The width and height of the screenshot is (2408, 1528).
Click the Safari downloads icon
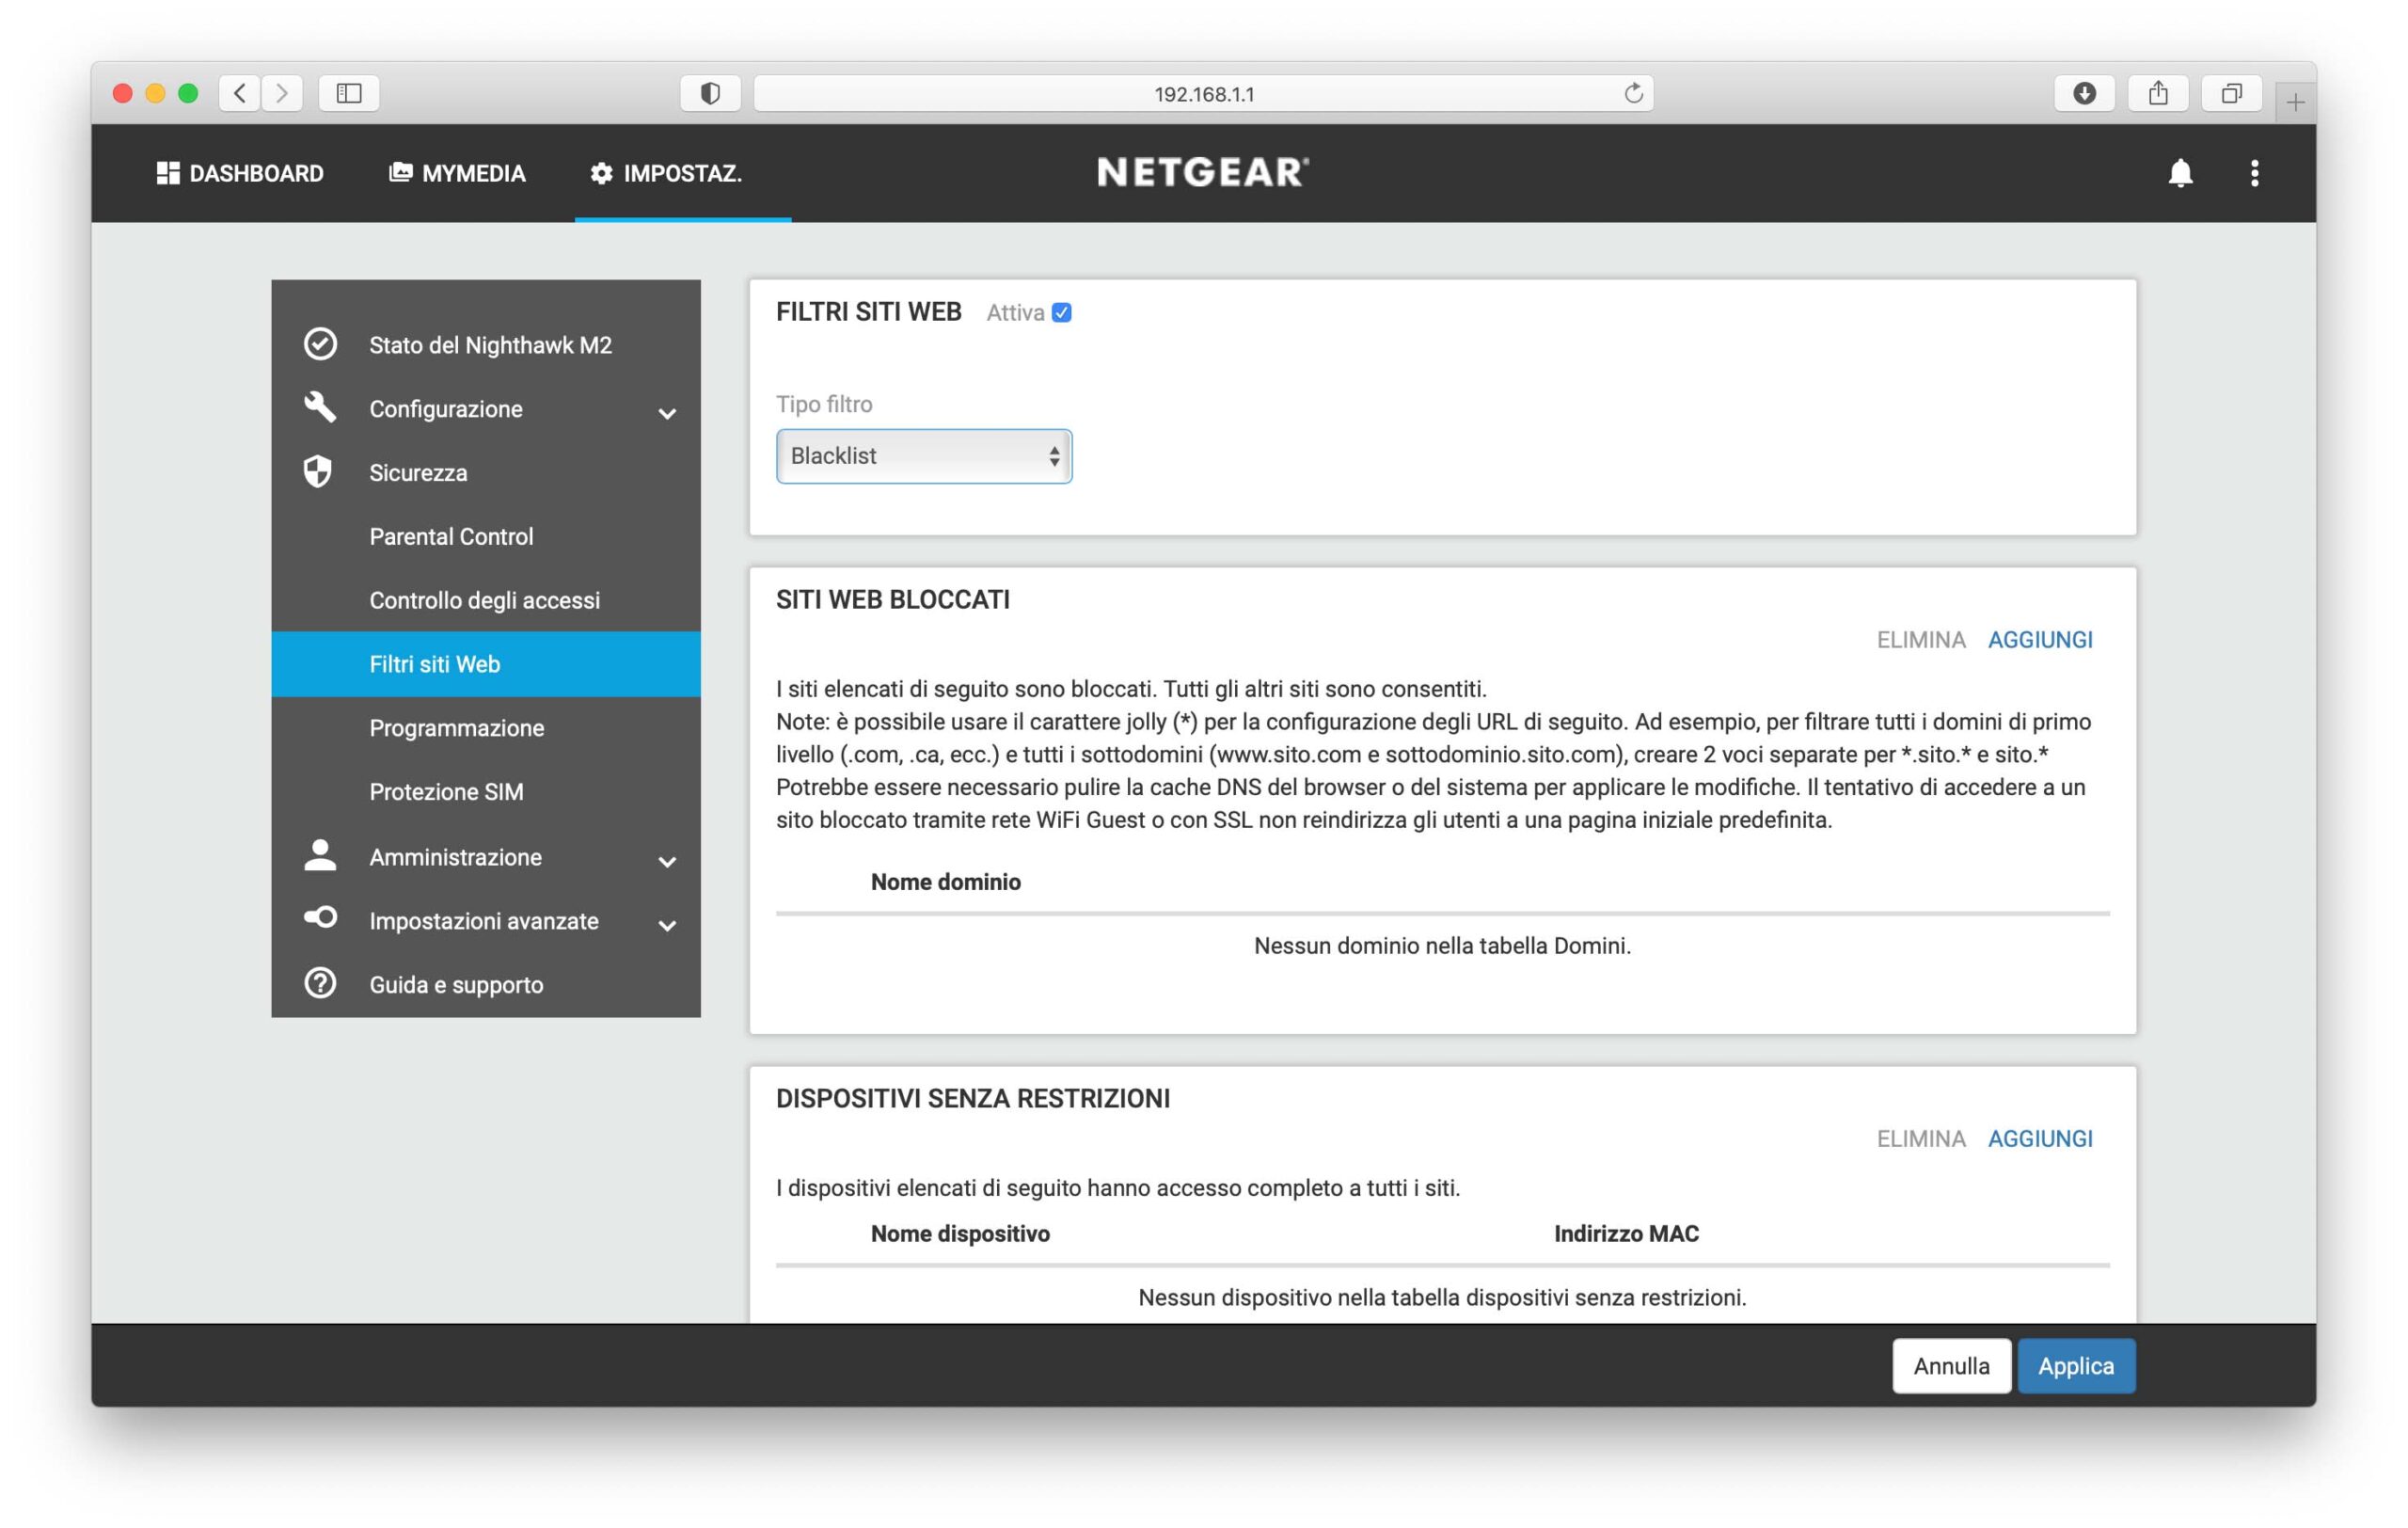click(2084, 93)
